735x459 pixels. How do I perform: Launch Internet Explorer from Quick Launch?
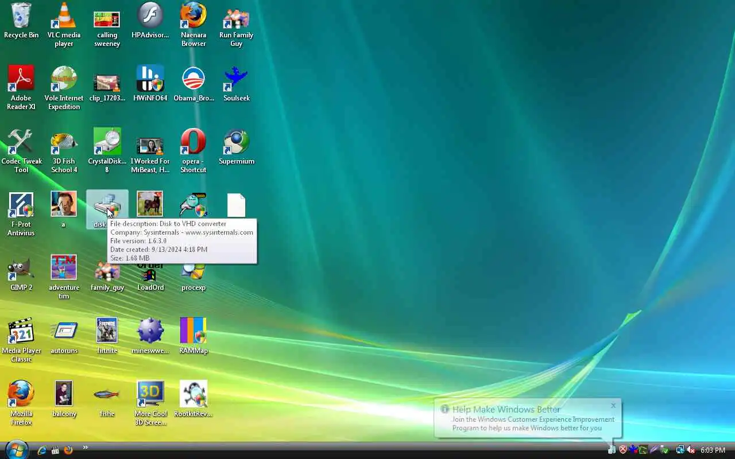click(42, 450)
